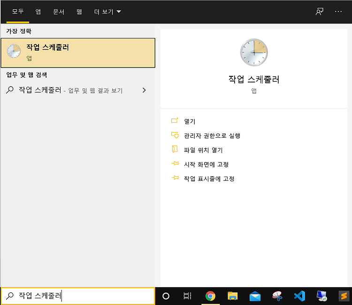Click the magnifier icon beside web result

coord(10,90)
